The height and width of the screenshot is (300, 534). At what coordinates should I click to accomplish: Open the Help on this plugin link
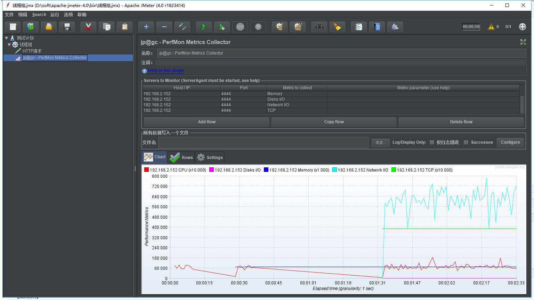pyautogui.click(x=166, y=70)
